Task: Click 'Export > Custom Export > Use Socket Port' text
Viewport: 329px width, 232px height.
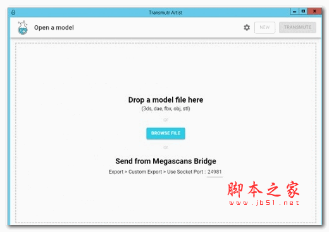Action: click(156, 172)
